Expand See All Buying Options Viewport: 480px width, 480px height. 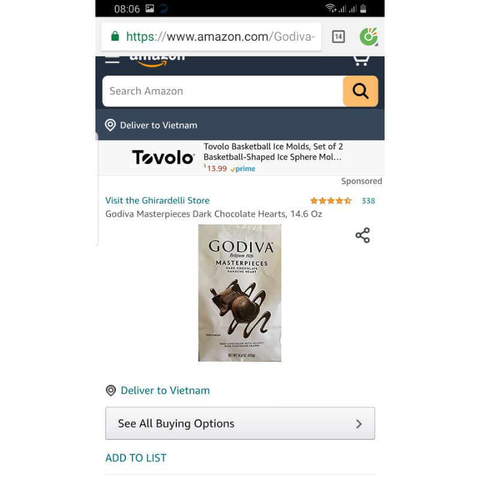tap(240, 424)
